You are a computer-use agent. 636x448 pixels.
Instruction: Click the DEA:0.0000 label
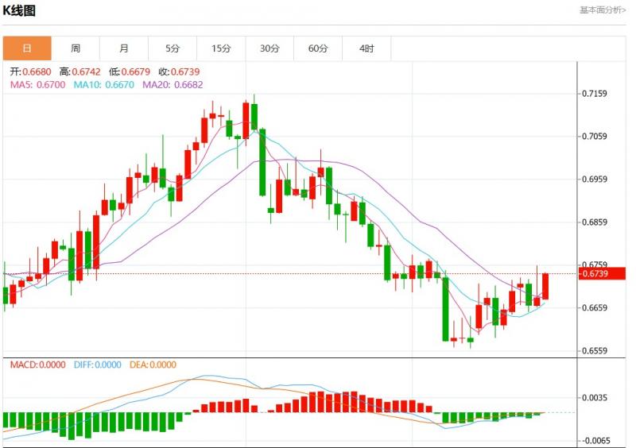153,365
